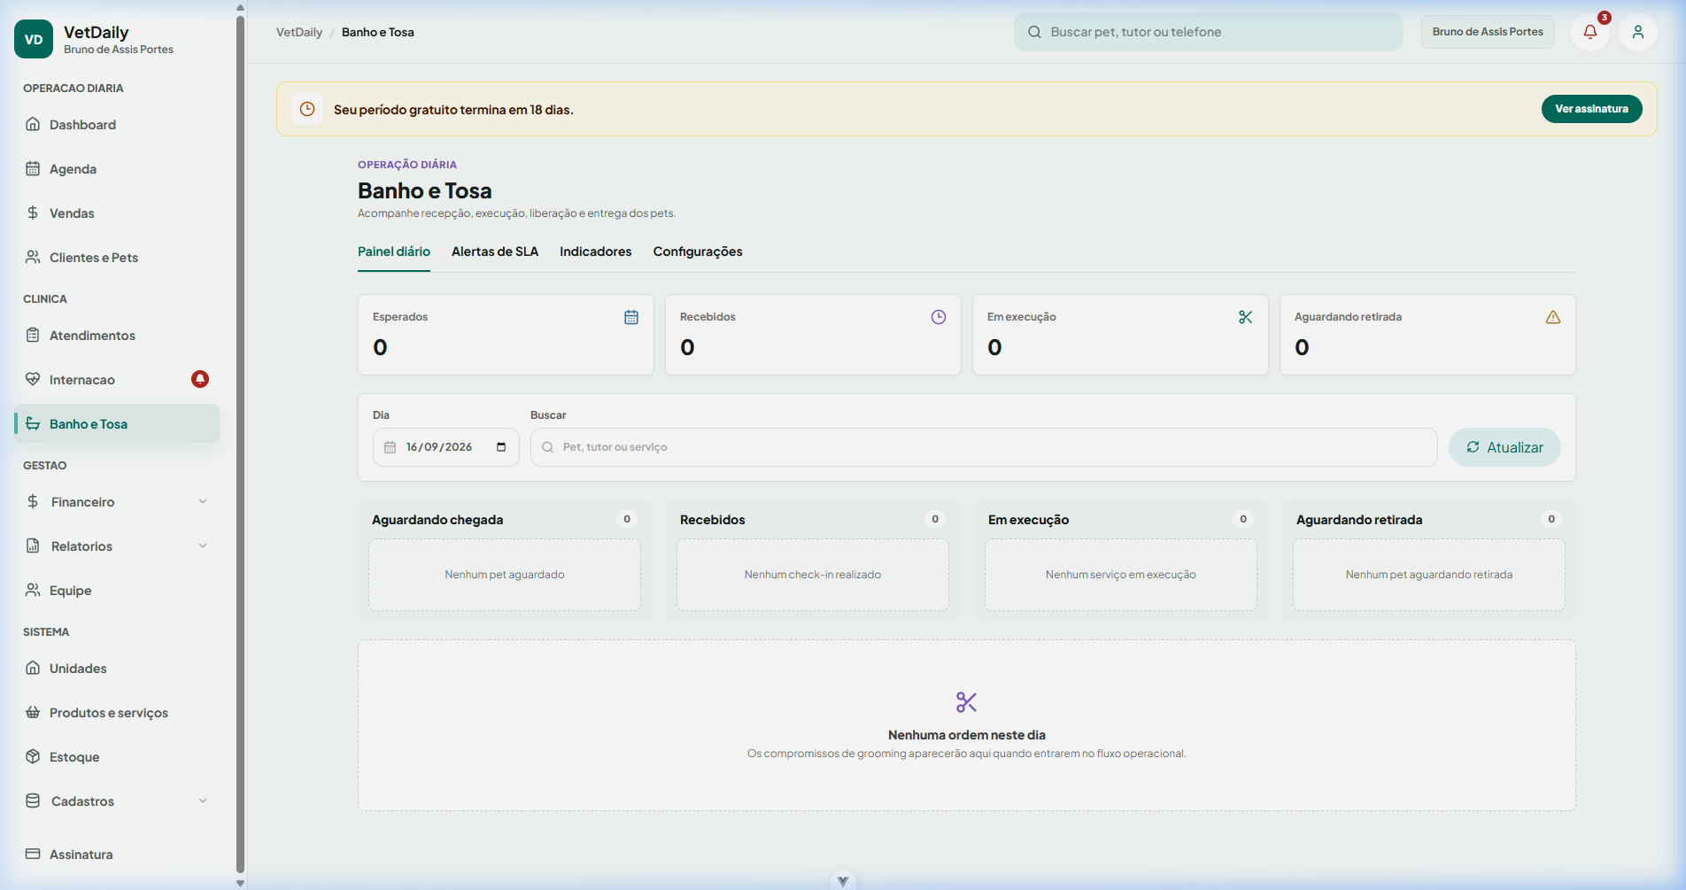This screenshot has width=1686, height=890.
Task: Open the date picker dropdown for Dia
Action: [501, 447]
